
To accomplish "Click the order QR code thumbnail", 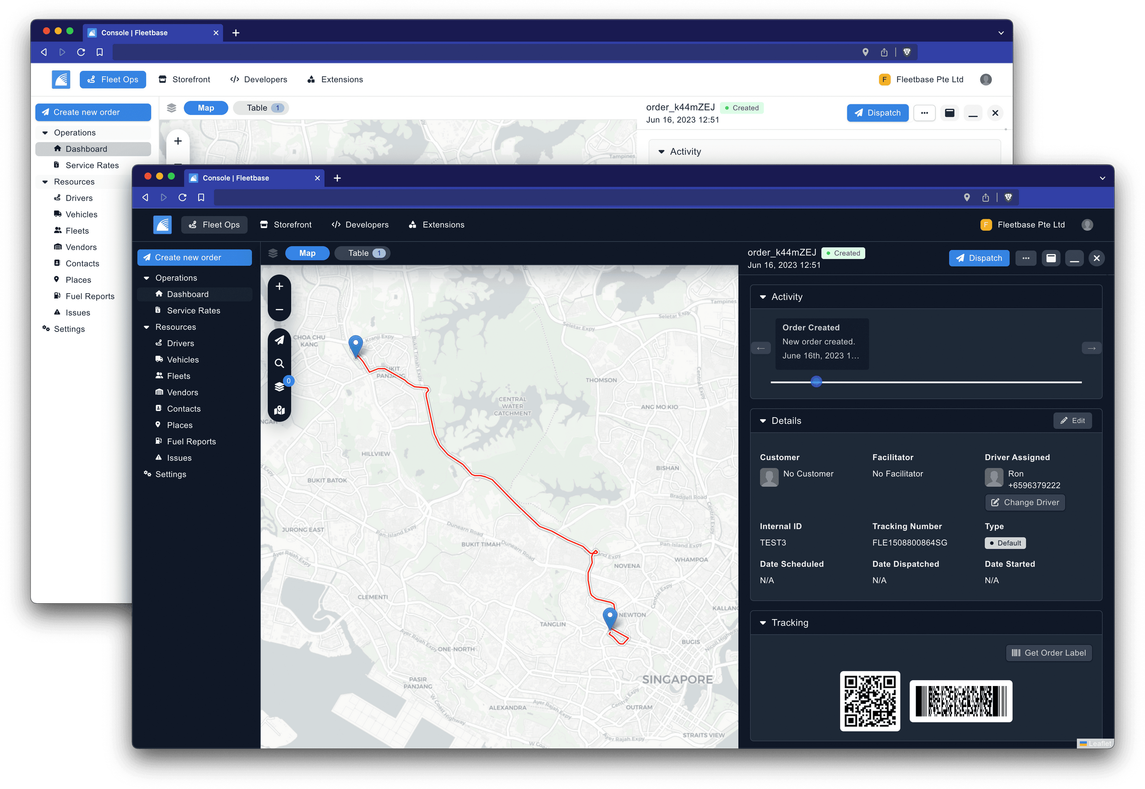I will pyautogui.click(x=869, y=701).
